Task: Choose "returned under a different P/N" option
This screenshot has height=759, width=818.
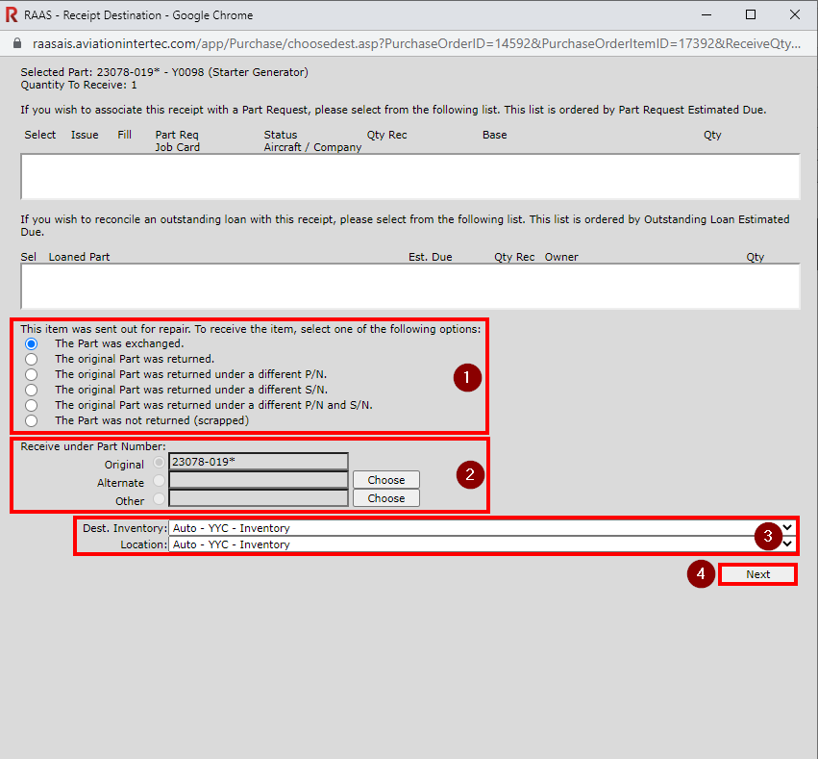Action: [x=31, y=374]
